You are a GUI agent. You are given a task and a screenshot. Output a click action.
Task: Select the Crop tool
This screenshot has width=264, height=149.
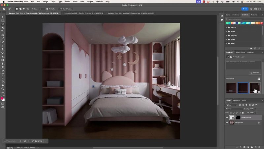3,31
